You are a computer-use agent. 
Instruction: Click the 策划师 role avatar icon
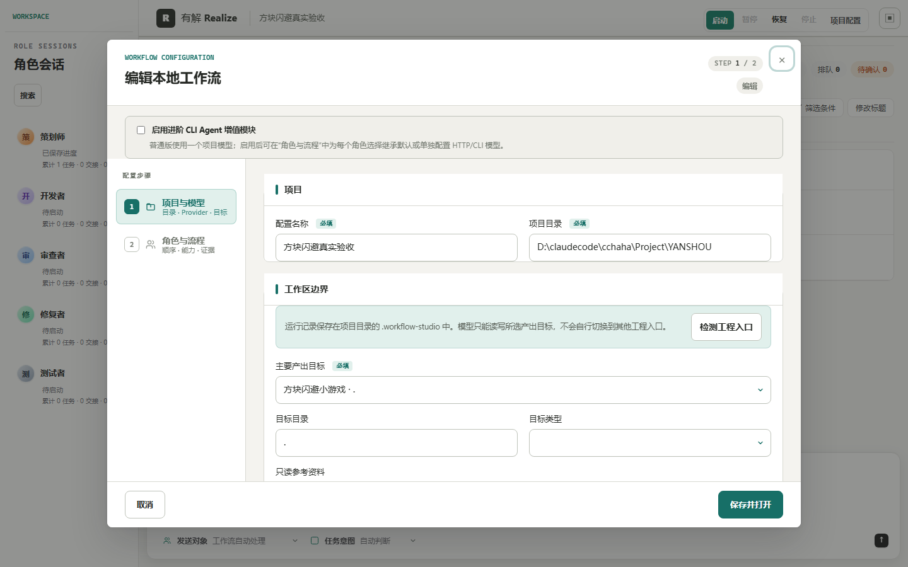coord(26,137)
